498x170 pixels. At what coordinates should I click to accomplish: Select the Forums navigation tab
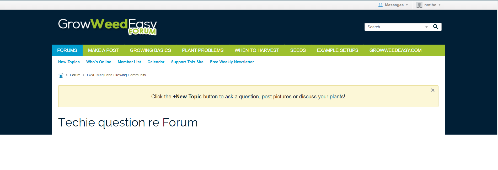tap(67, 50)
